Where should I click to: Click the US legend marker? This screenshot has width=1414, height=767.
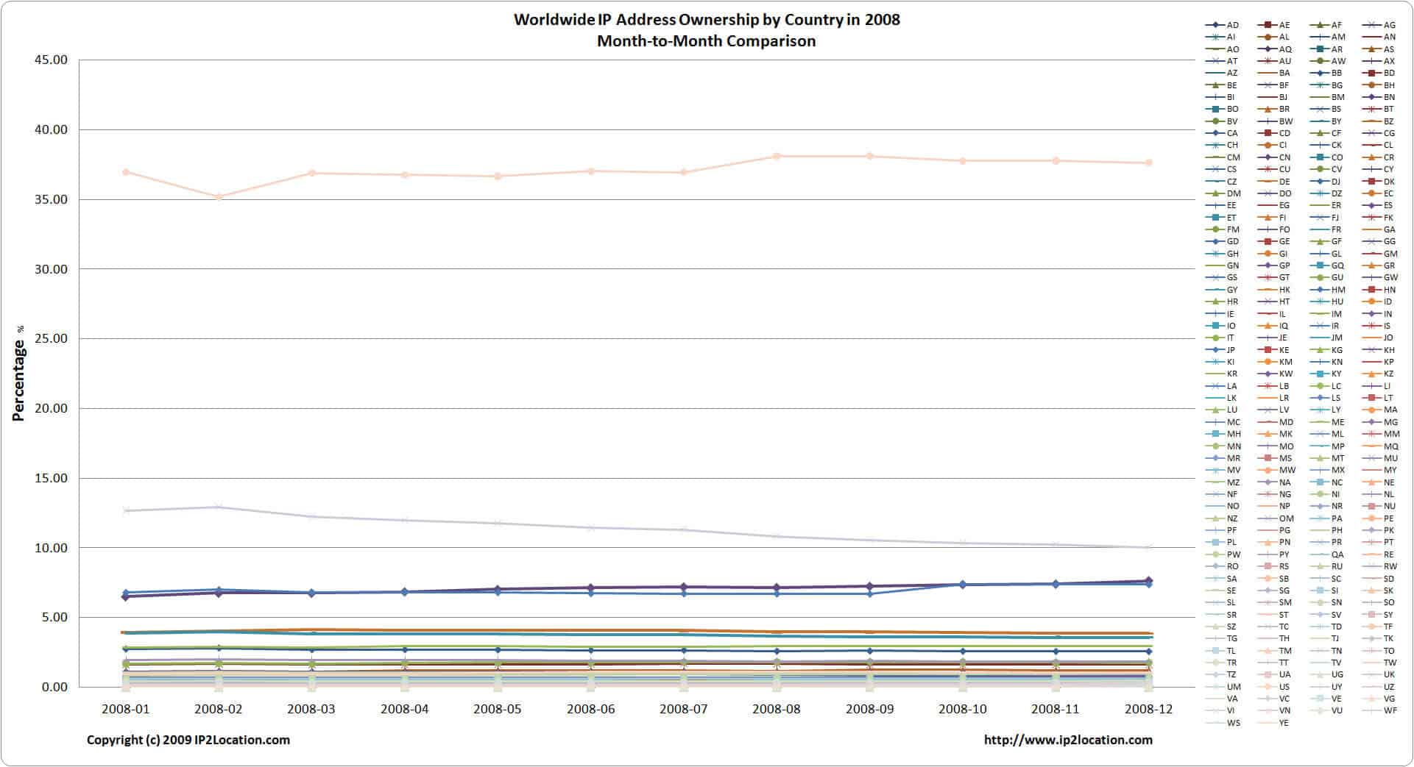click(1267, 687)
